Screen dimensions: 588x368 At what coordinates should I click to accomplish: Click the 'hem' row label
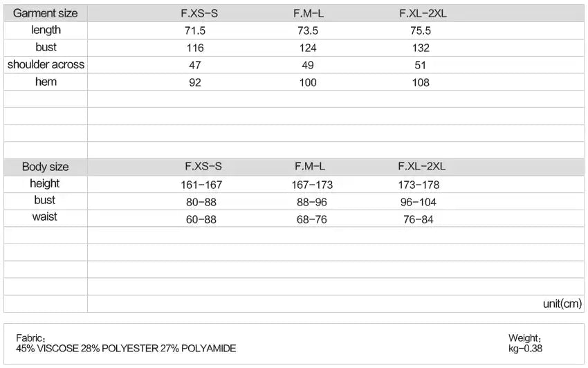(x=46, y=82)
